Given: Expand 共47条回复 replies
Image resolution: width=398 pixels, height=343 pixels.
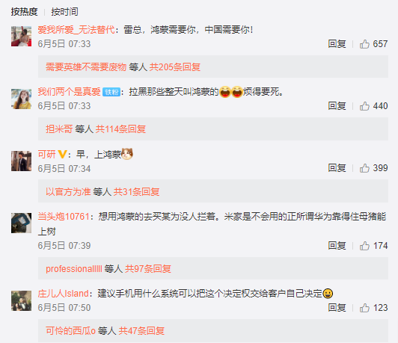Looking at the screenshot, I should tap(141, 331).
